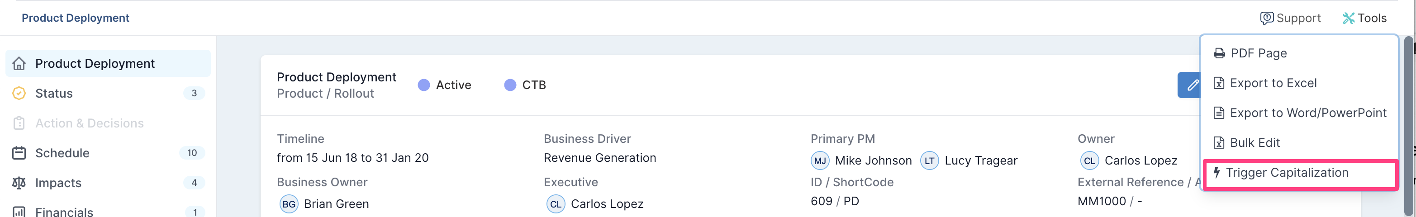Click the Financials chart icon
The height and width of the screenshot is (217, 1416).
(x=19, y=212)
